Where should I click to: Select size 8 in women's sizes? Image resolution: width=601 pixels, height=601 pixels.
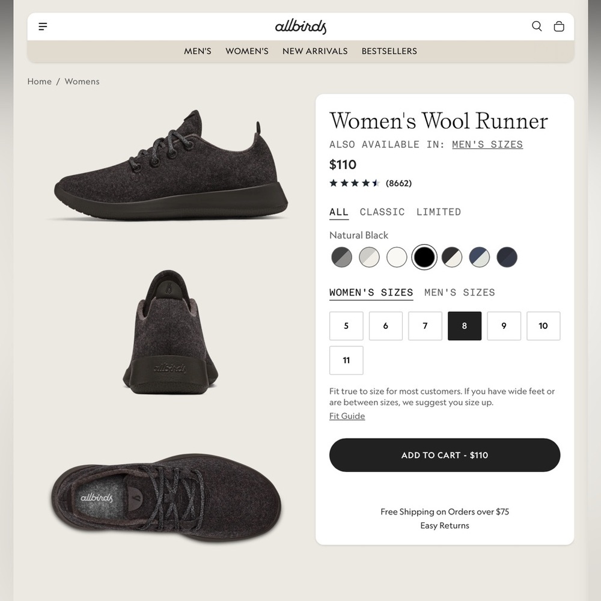465,326
